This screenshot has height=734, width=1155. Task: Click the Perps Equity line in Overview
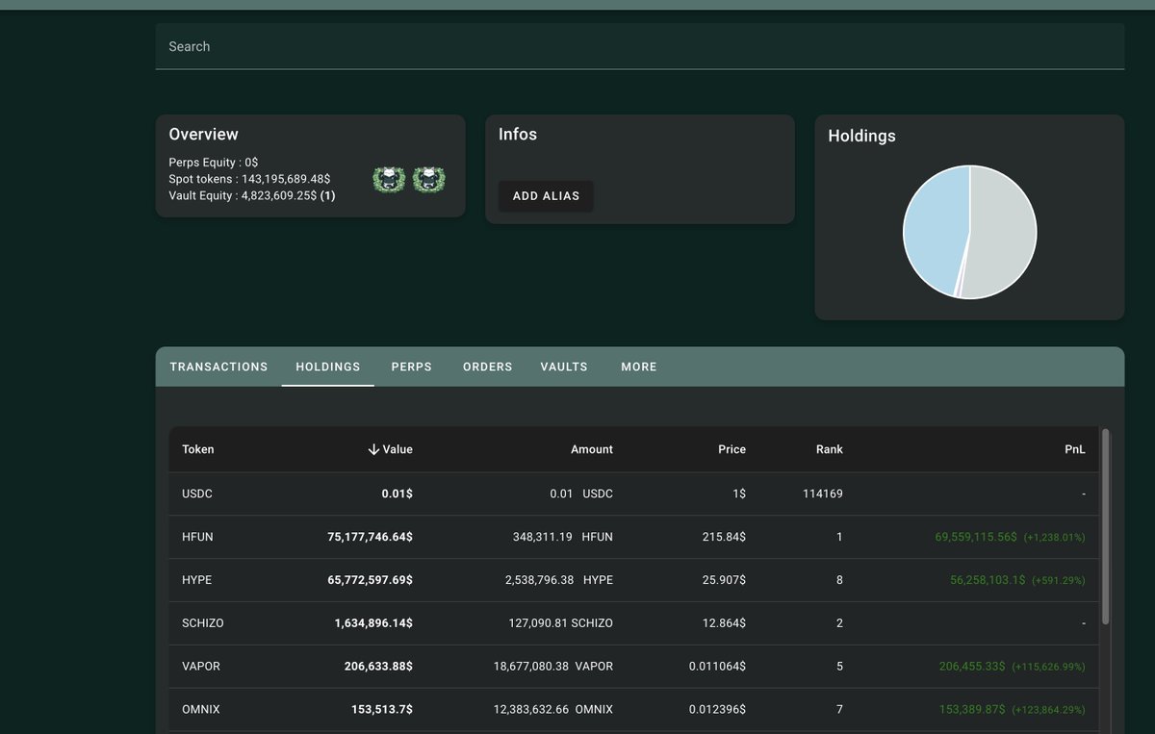click(213, 163)
